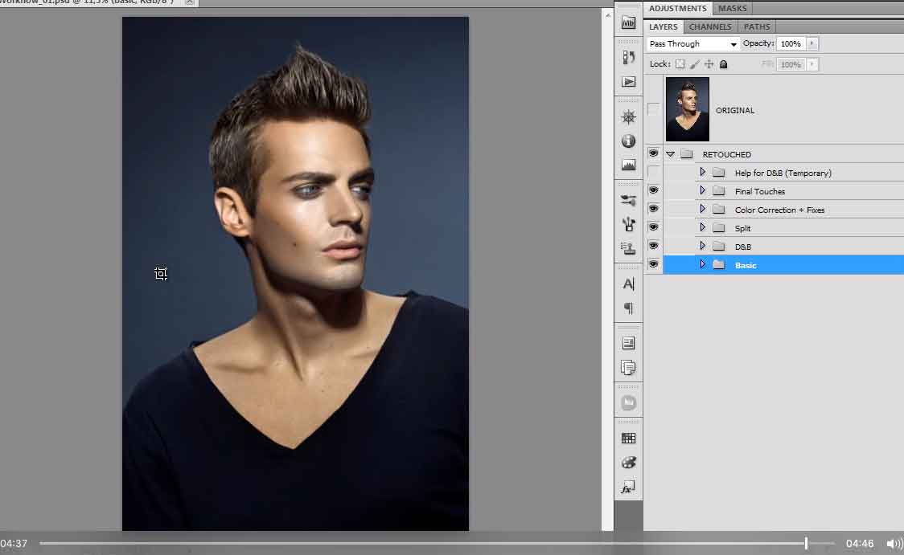Image resolution: width=904 pixels, height=555 pixels.
Task: Collapse the RETOUCHED group
Action: point(670,154)
